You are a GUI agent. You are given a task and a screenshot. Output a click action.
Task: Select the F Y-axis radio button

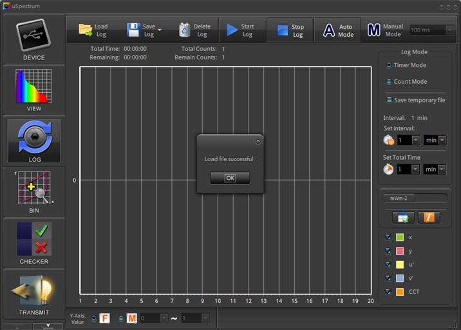(x=94, y=318)
